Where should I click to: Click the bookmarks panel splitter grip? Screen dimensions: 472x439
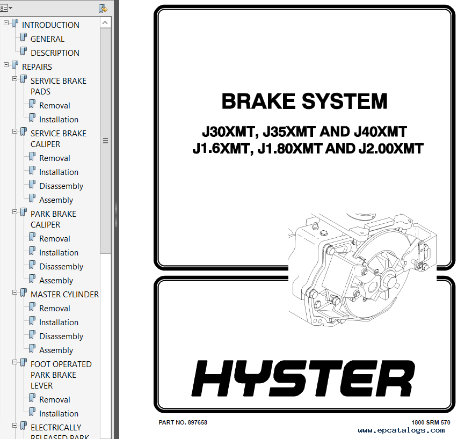pos(115,214)
